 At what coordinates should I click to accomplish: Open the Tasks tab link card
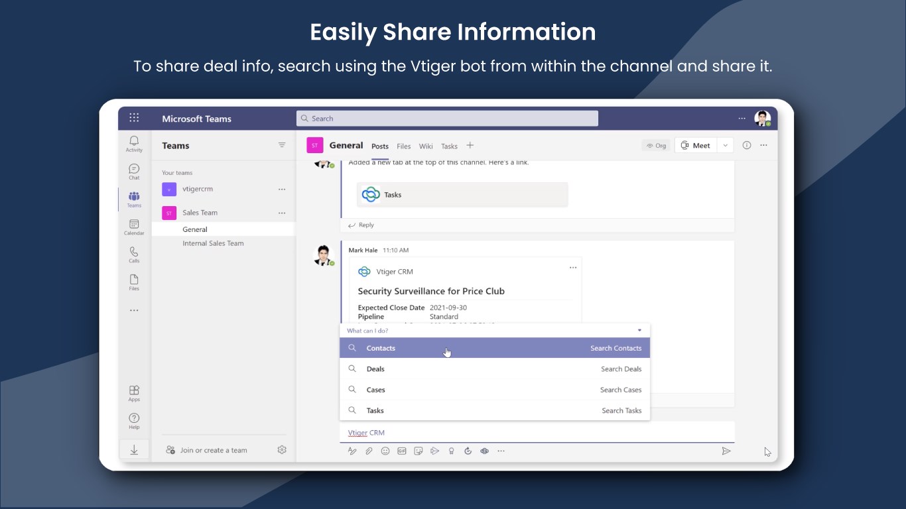point(462,195)
